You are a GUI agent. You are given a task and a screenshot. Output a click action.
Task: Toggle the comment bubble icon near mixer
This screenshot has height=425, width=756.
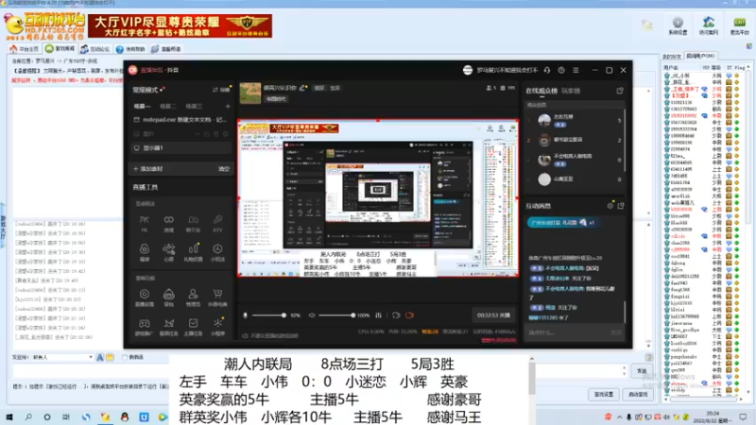(396, 315)
